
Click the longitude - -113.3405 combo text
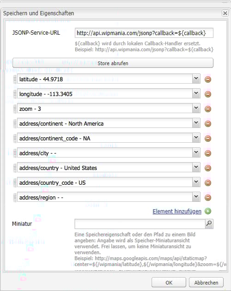(105, 94)
